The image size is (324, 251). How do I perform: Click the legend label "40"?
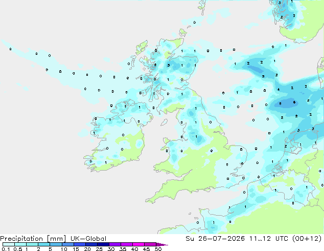(134, 249)
